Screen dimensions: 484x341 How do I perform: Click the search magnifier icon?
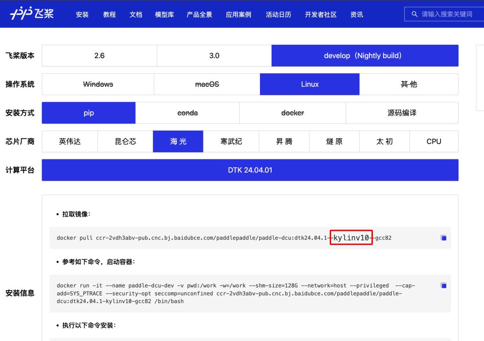[415, 14]
